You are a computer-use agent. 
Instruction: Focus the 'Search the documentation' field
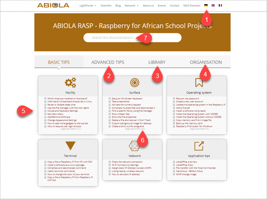(x=132, y=38)
